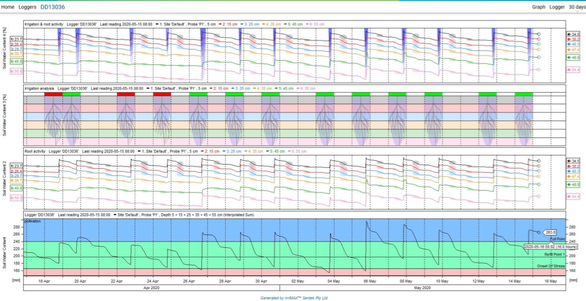Click the 34.5 right-axis value marker in top graph

tap(573, 34)
